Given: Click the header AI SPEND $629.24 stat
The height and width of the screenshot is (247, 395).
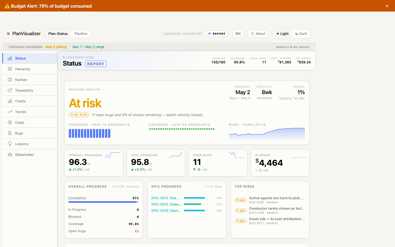Looking at the screenshot, I should click(303, 60).
